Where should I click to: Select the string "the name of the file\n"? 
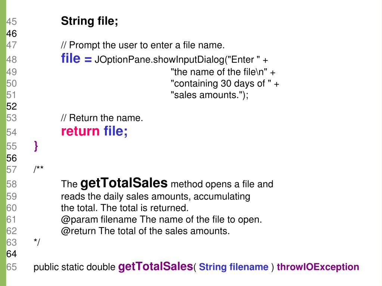[219, 72]
